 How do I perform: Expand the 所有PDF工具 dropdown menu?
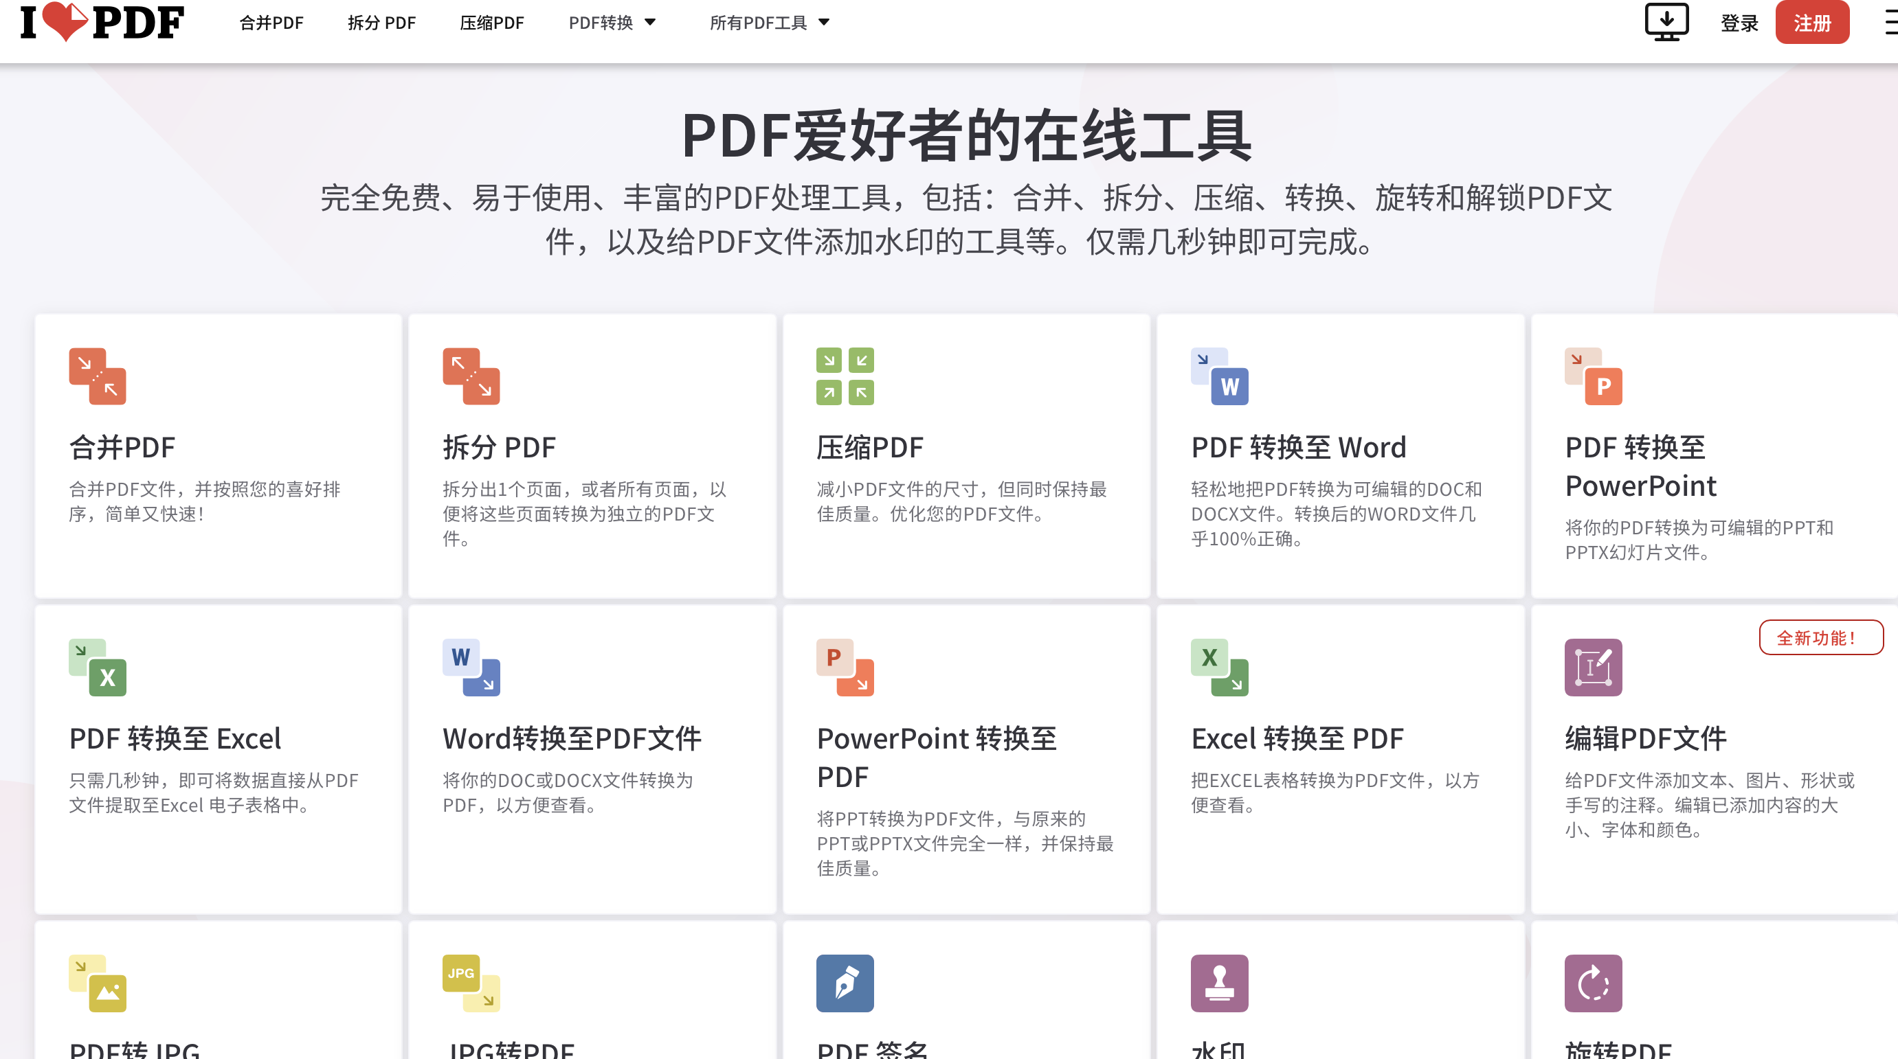click(769, 23)
